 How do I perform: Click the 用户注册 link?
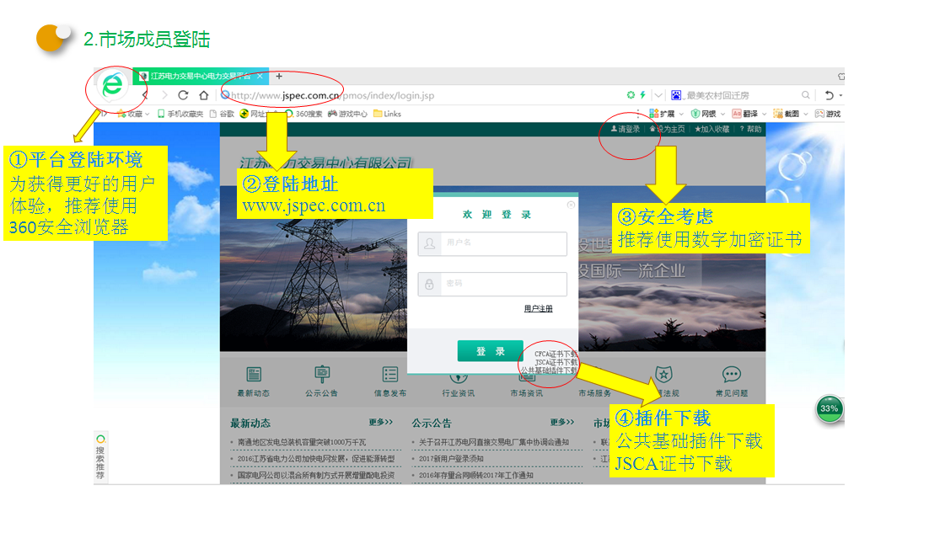pyautogui.click(x=538, y=309)
